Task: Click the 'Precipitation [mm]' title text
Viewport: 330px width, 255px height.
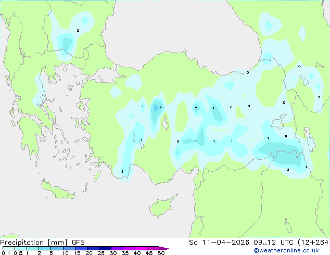Action: click(x=34, y=243)
